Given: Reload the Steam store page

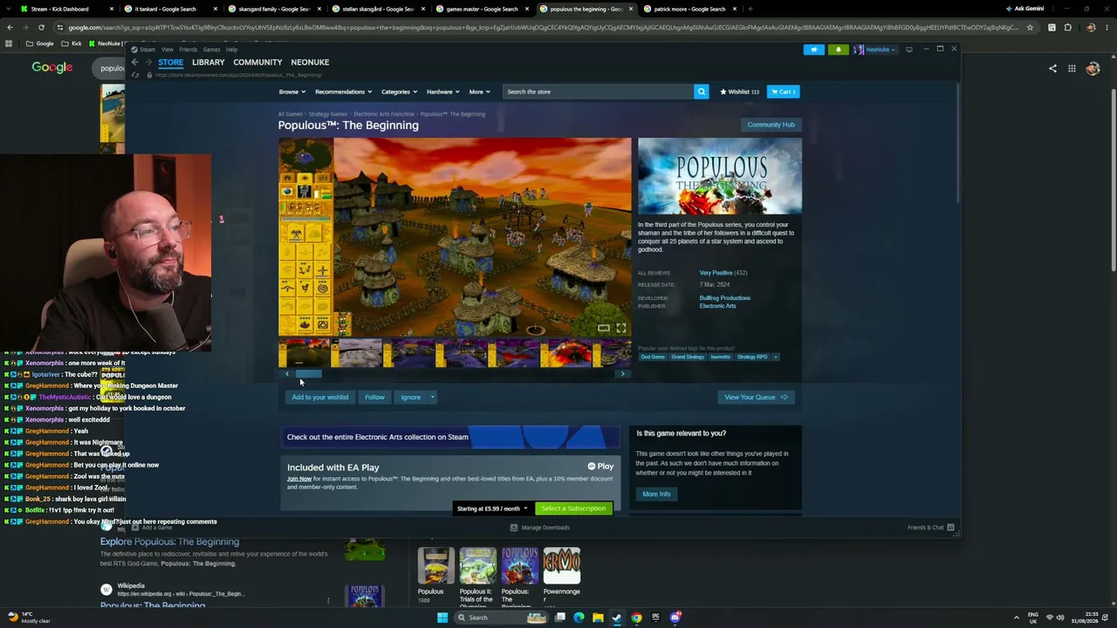Looking at the screenshot, I should click(135, 75).
